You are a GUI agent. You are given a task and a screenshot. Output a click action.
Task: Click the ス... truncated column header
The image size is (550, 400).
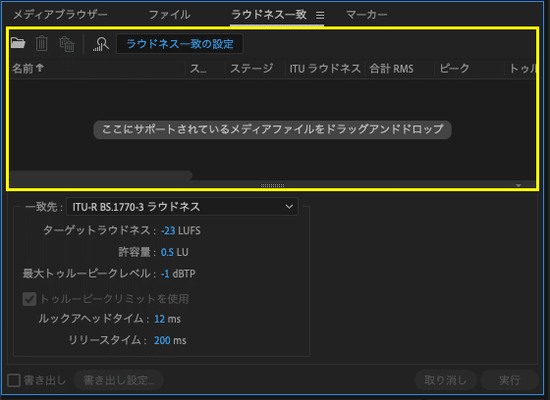click(x=205, y=69)
